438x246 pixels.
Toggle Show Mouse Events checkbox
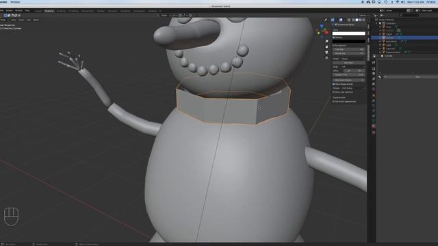tap(333, 84)
